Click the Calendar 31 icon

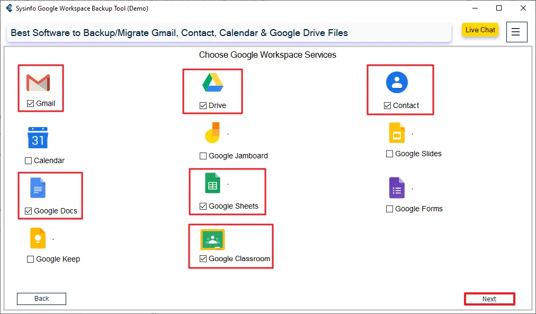click(x=38, y=138)
